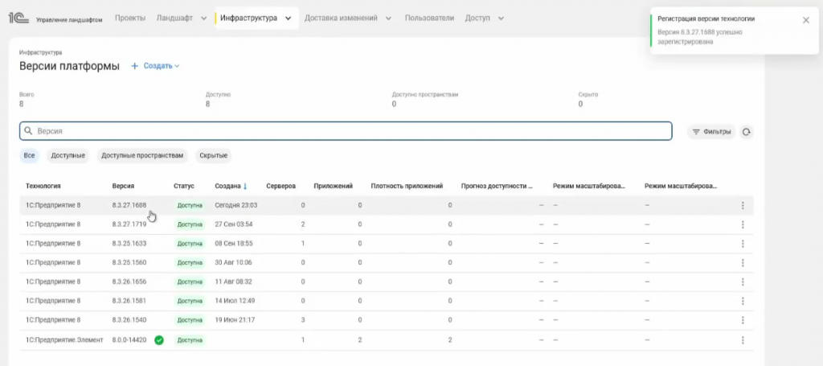Expand the Инфраструктура menu chevron
The width and height of the screenshot is (823, 366).
[288, 19]
